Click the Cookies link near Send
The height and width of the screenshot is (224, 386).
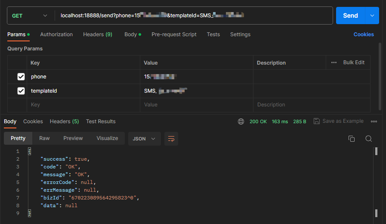click(364, 34)
